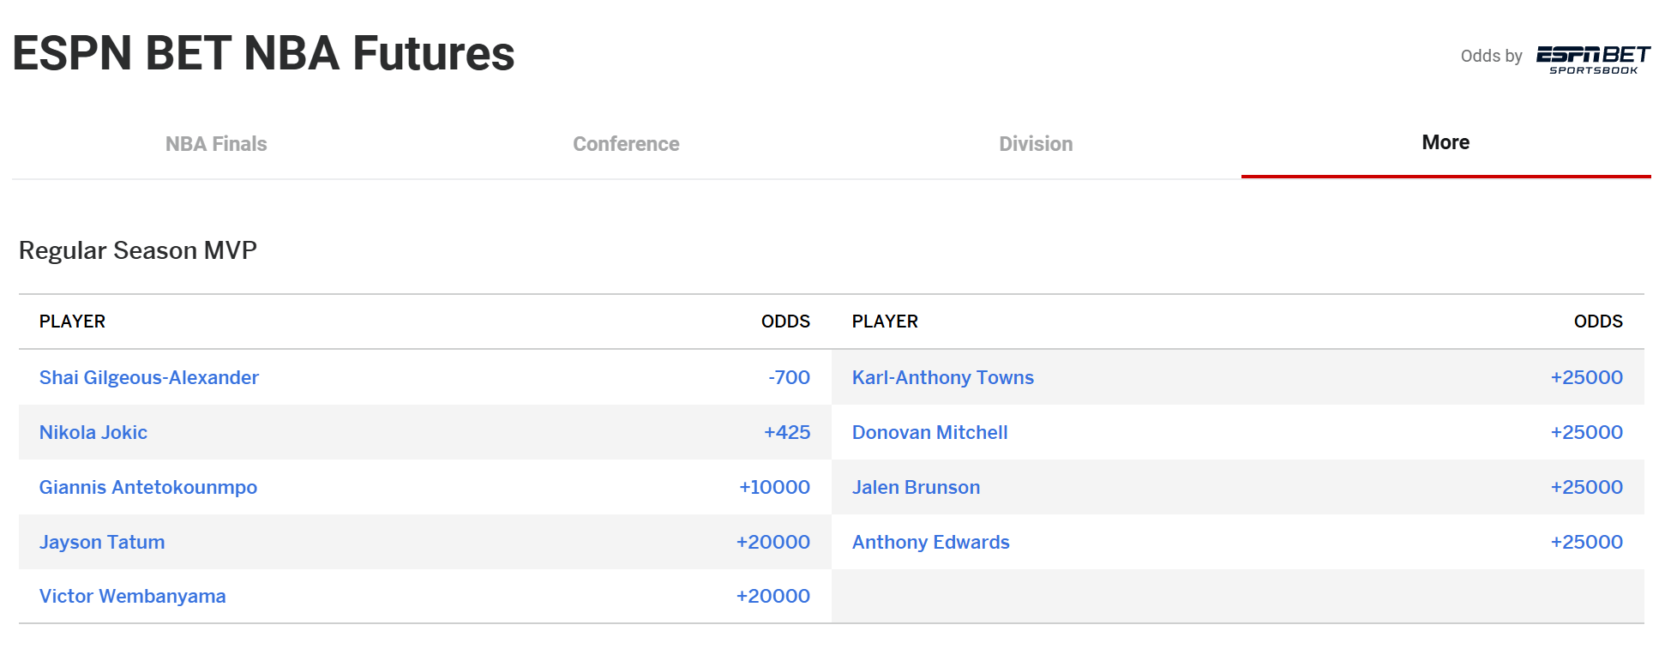Switch to the NBA Finals tab
1659x649 pixels.
[216, 144]
